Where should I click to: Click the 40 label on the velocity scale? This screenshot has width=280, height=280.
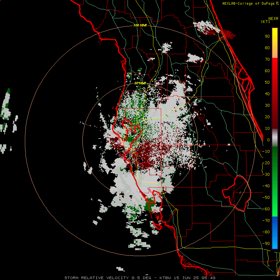click(267, 94)
